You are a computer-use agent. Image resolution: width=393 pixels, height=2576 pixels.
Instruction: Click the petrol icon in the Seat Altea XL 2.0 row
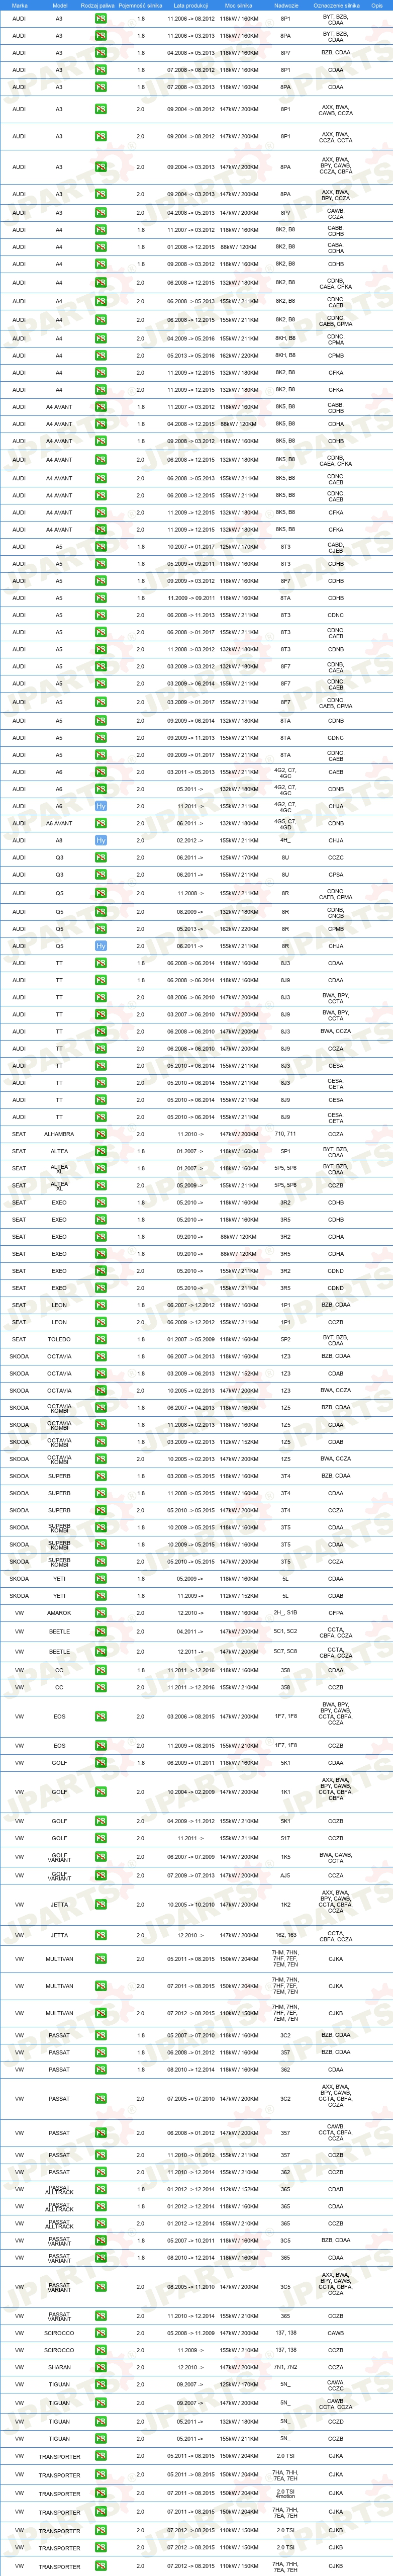(101, 1185)
